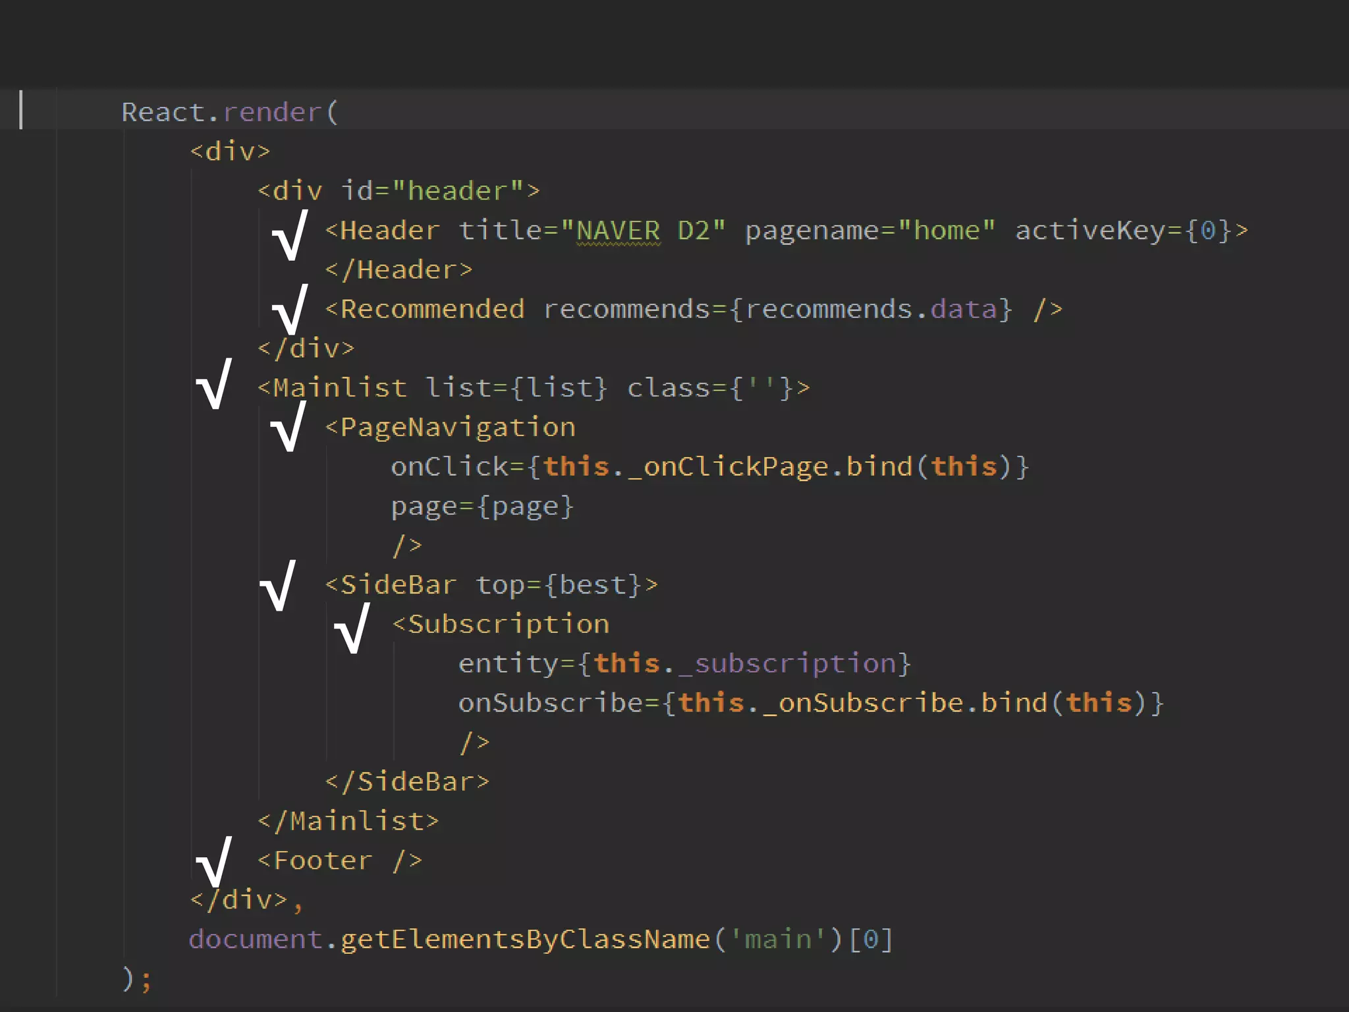The width and height of the screenshot is (1349, 1012).
Task: Click the recommends.data expression
Action: pyautogui.click(x=871, y=309)
